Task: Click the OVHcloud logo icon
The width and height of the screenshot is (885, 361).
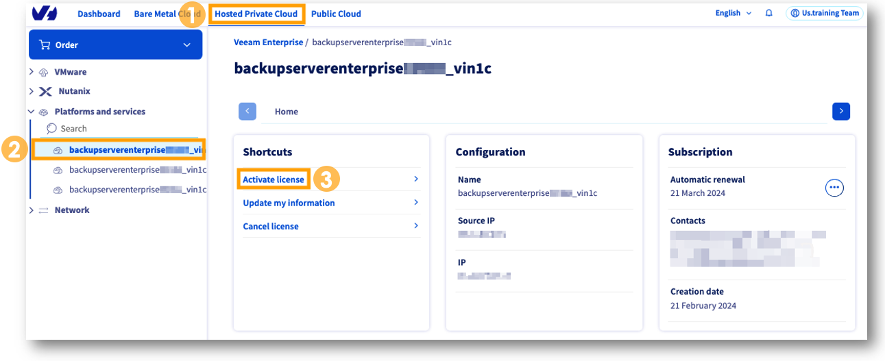Action: click(x=45, y=13)
